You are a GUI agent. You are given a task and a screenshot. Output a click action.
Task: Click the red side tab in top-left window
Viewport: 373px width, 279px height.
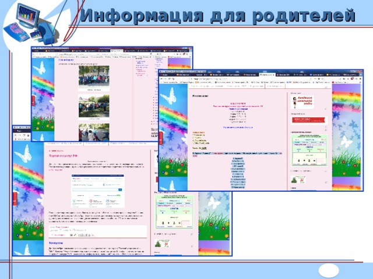(x=33, y=101)
